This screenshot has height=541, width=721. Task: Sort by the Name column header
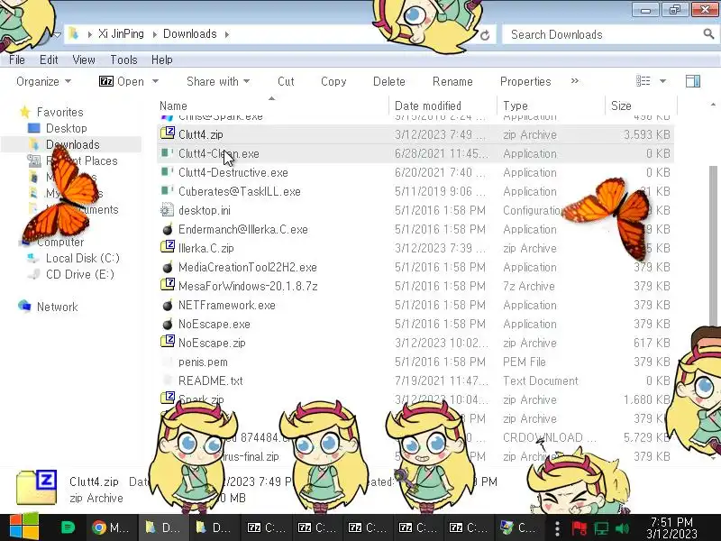coord(273,105)
